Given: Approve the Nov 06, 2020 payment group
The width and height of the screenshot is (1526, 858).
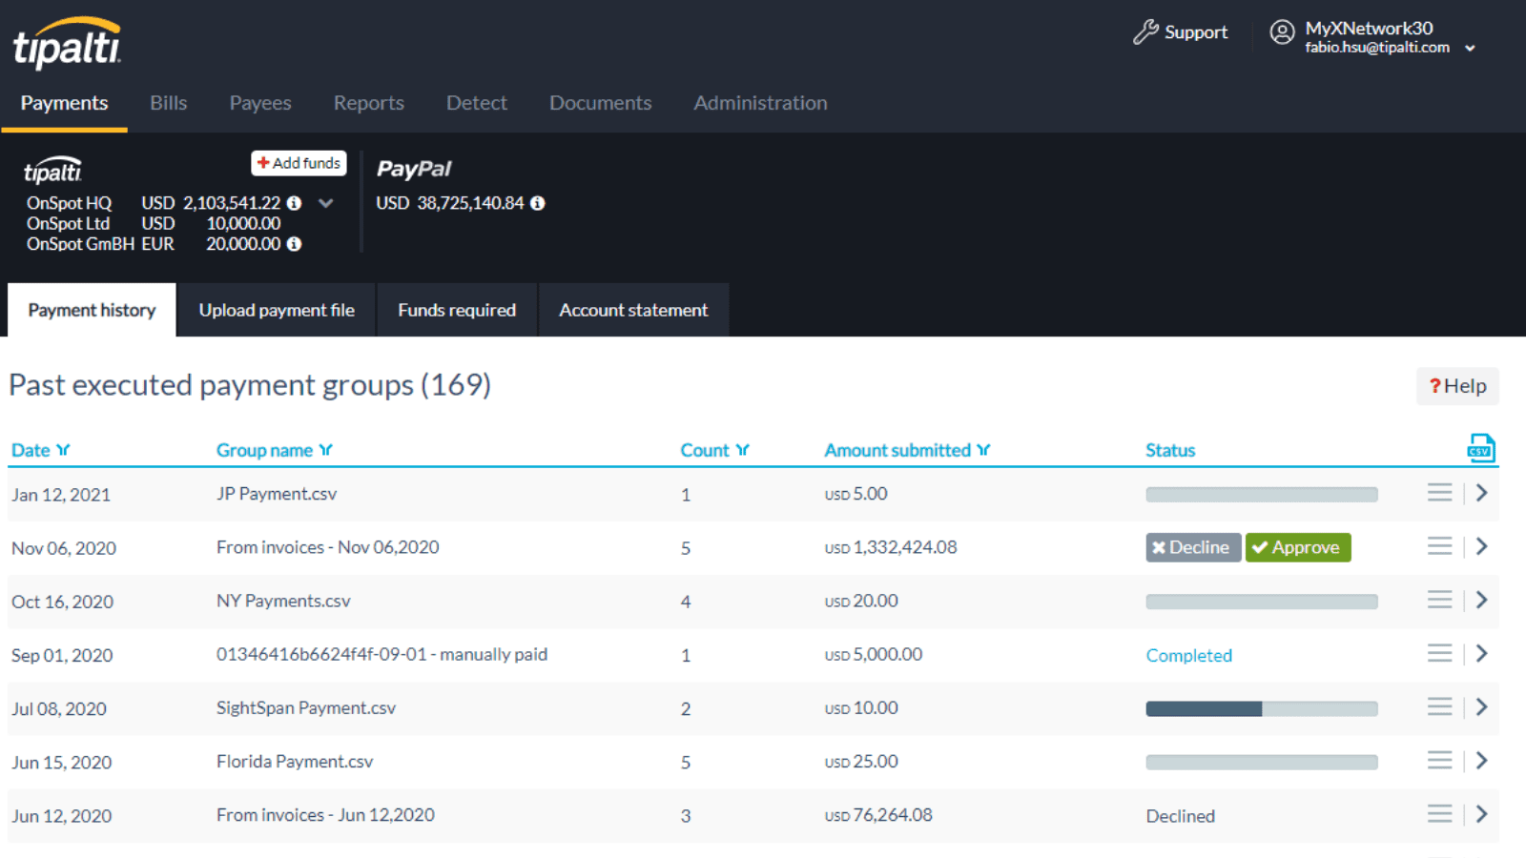Looking at the screenshot, I should point(1297,547).
